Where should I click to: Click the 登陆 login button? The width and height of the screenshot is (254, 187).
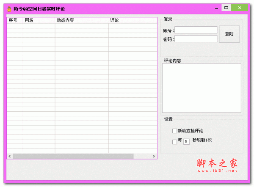(229, 34)
